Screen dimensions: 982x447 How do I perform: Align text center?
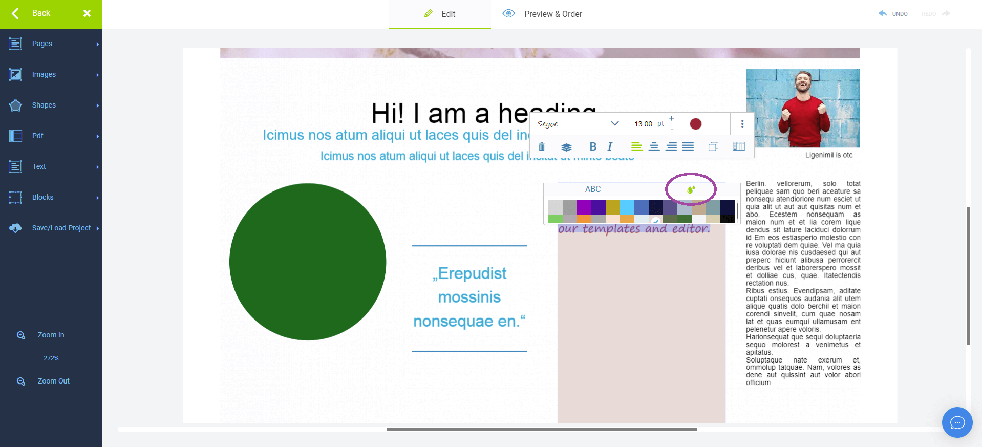[654, 147]
